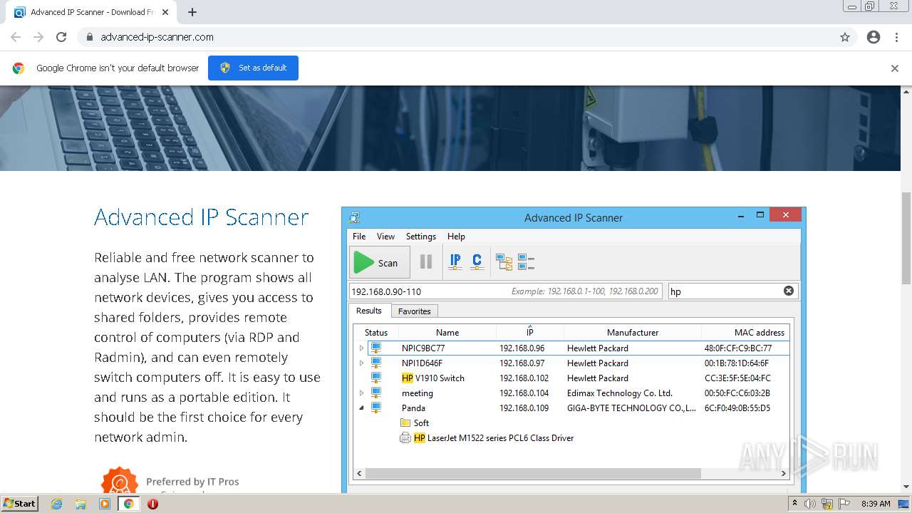Click the Pause scan icon
The height and width of the screenshot is (513, 912).
point(426,262)
